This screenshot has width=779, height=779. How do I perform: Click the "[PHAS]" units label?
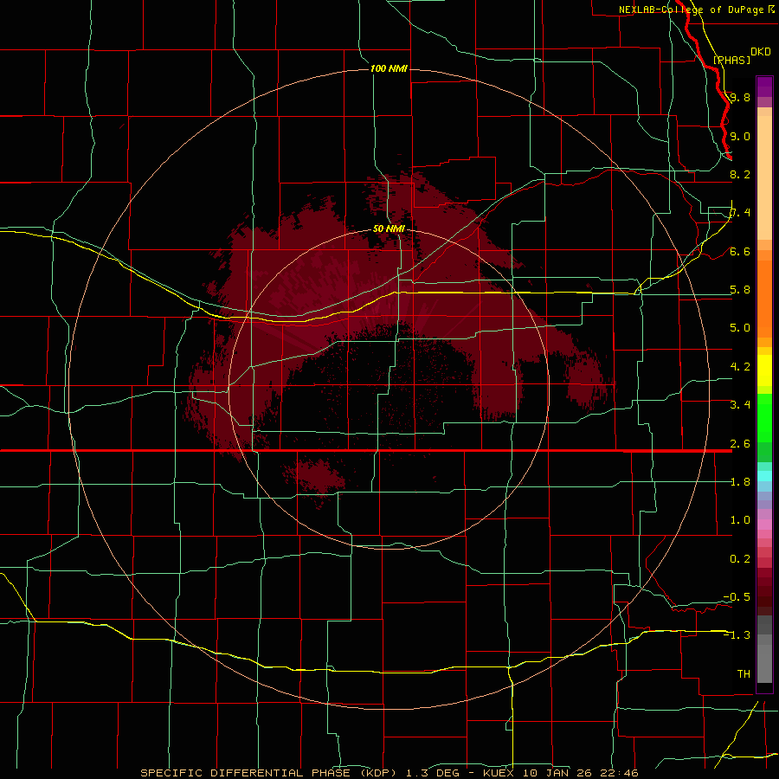[731, 60]
